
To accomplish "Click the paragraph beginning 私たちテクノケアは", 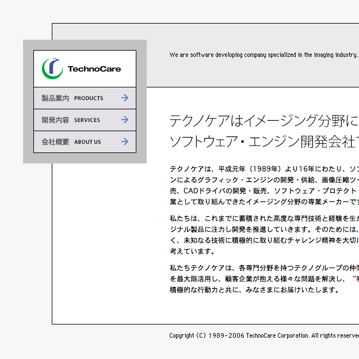I will pos(263,278).
